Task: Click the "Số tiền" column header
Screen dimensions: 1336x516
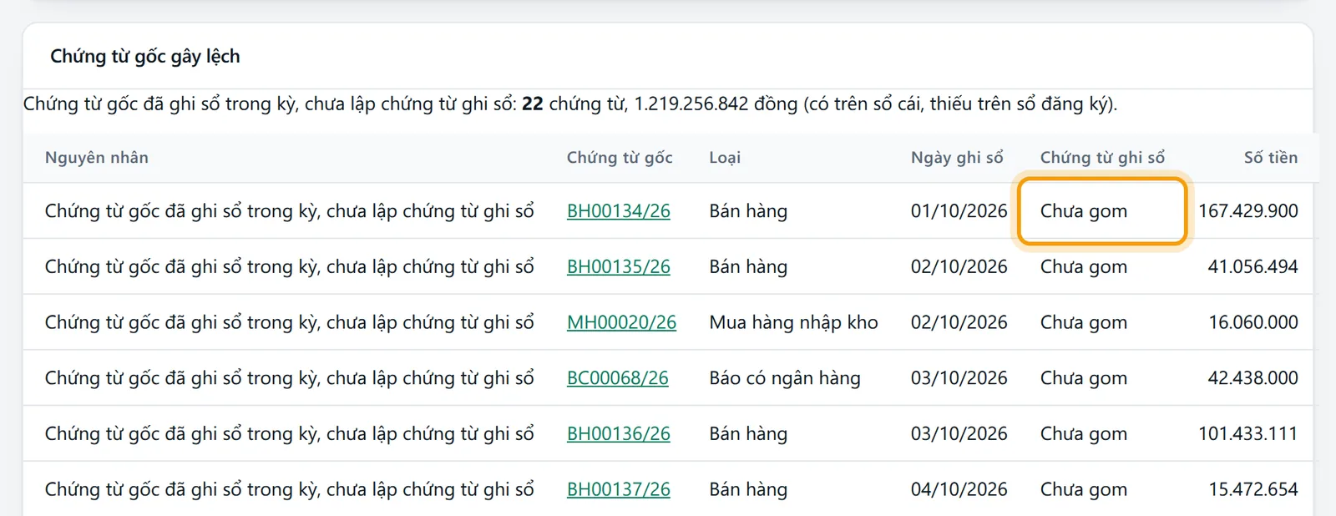Action: (x=1271, y=158)
